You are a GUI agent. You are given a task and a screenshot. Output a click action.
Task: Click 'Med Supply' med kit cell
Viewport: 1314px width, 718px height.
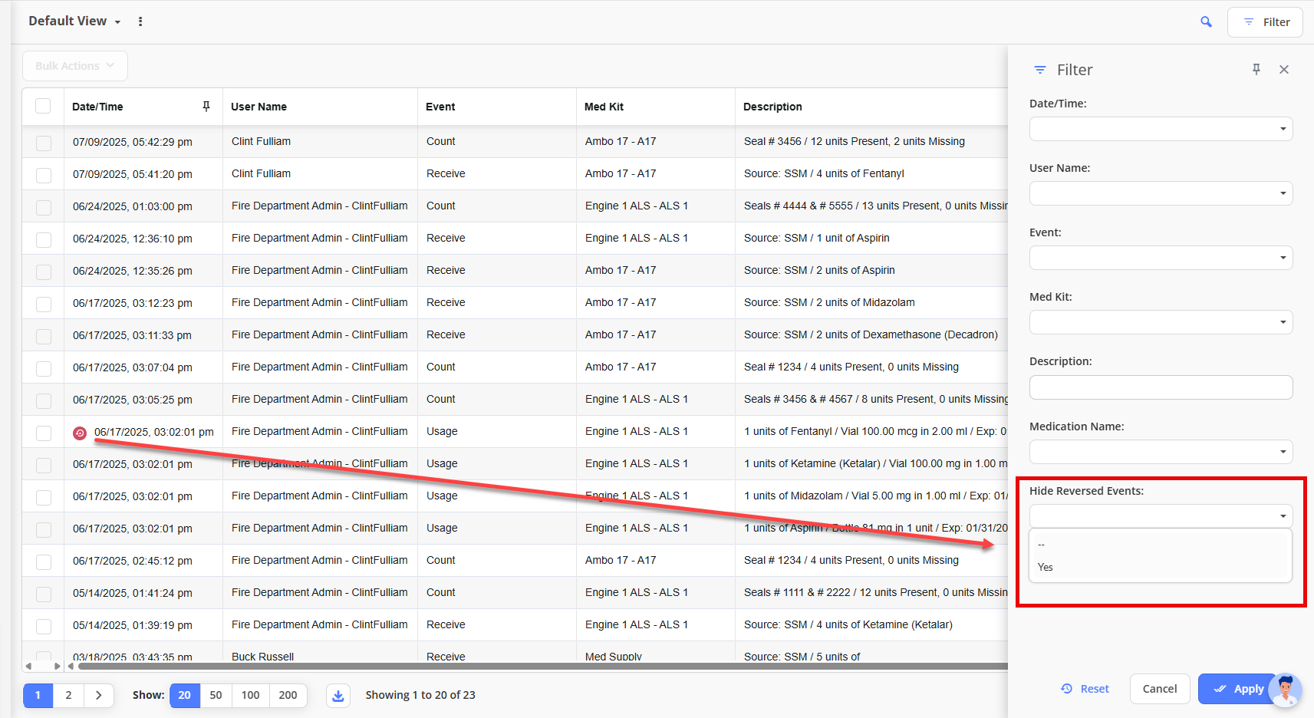point(613,657)
